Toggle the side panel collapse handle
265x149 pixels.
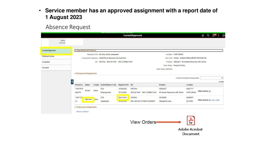click(x=72, y=82)
